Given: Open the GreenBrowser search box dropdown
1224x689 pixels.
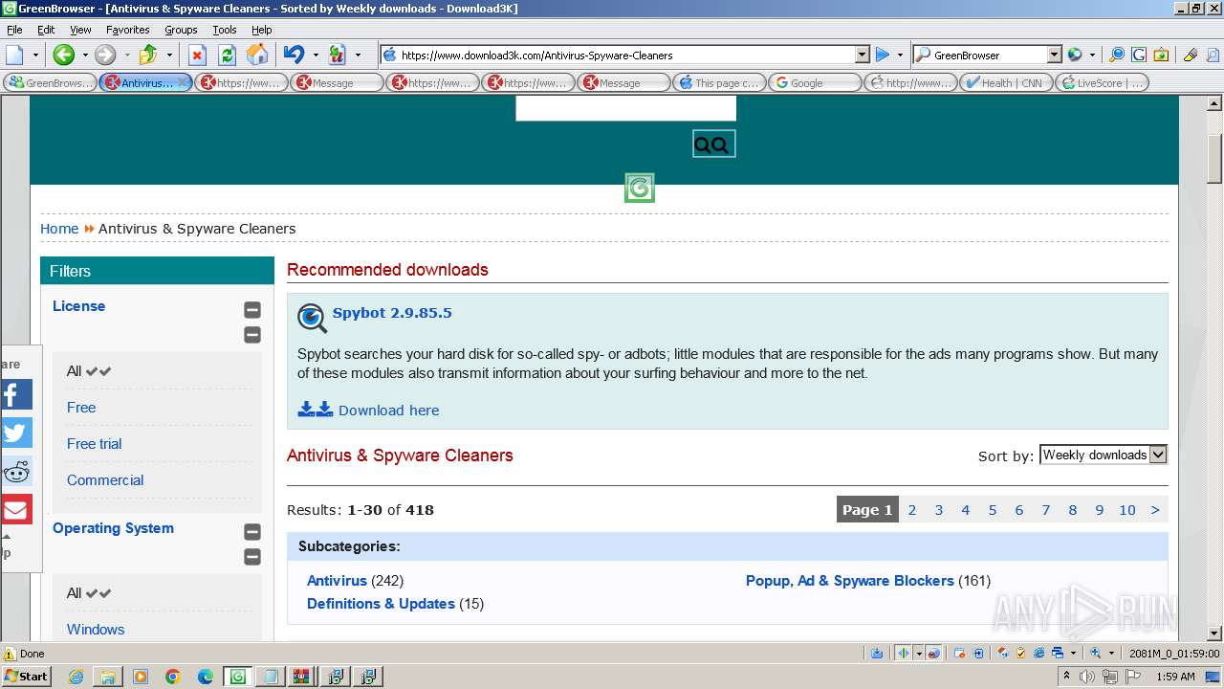Looking at the screenshot, I should [x=1054, y=56].
